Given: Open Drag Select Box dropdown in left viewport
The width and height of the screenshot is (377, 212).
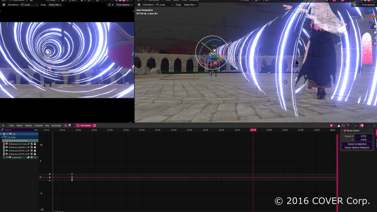Looking at the screenshot, I should point(55,5).
